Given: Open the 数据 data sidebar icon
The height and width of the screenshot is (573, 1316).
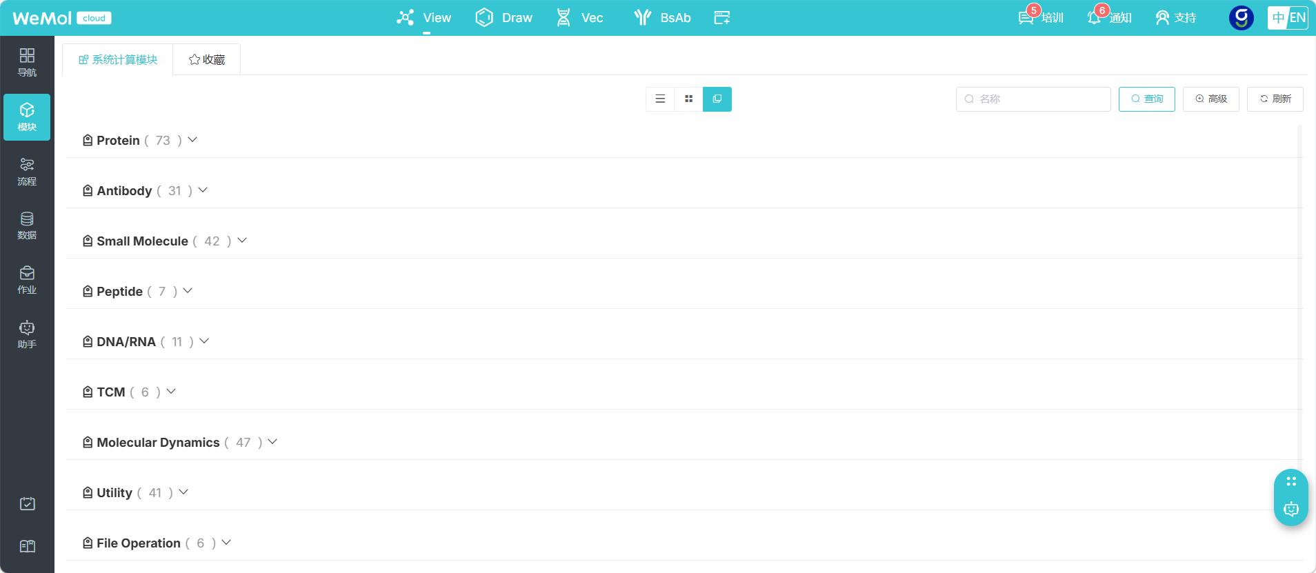Looking at the screenshot, I should (x=27, y=225).
